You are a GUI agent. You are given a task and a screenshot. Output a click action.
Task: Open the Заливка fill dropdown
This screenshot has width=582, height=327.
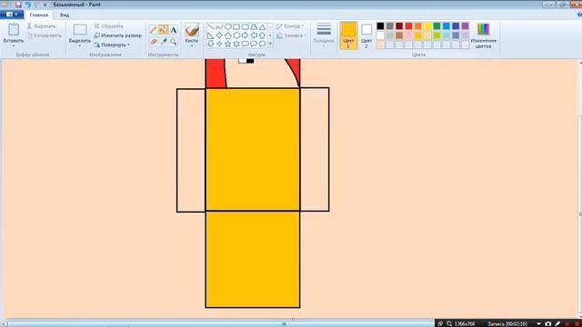coord(291,35)
